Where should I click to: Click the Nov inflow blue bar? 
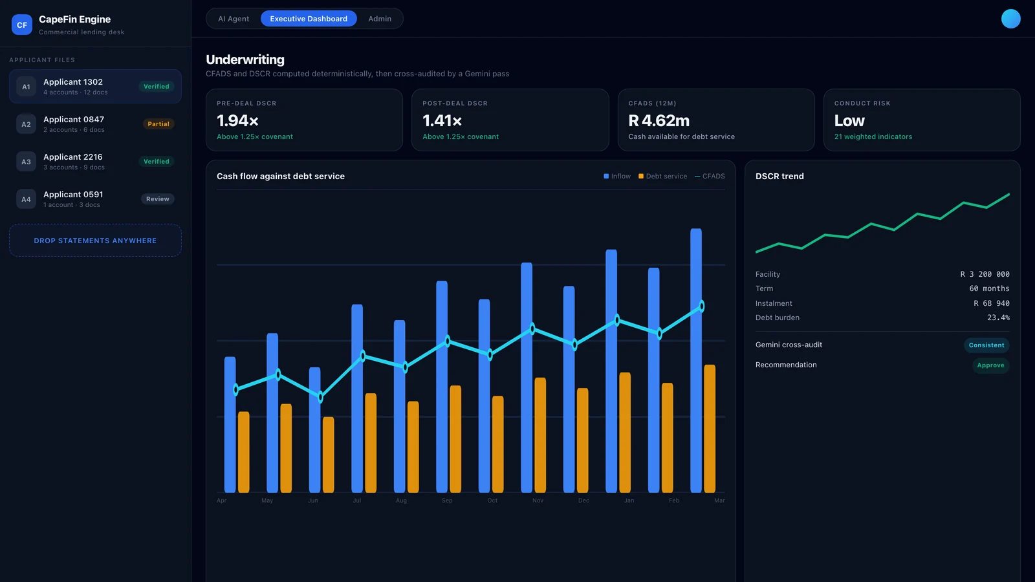527,378
